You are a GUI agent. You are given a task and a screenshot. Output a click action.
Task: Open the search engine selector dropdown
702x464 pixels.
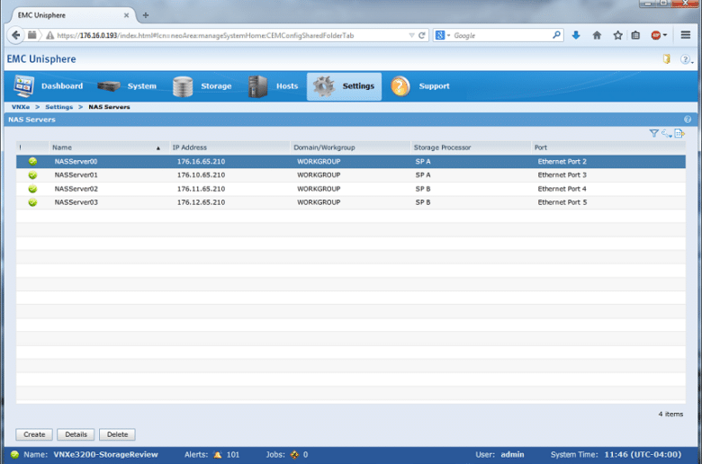tap(442, 35)
